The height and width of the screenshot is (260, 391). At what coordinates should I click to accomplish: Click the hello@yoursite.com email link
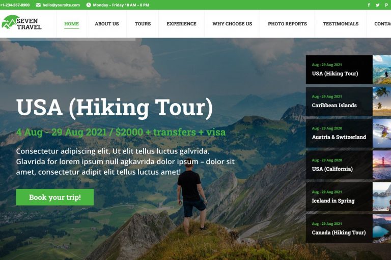point(61,5)
